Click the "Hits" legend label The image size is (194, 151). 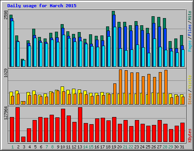(190, 15)
